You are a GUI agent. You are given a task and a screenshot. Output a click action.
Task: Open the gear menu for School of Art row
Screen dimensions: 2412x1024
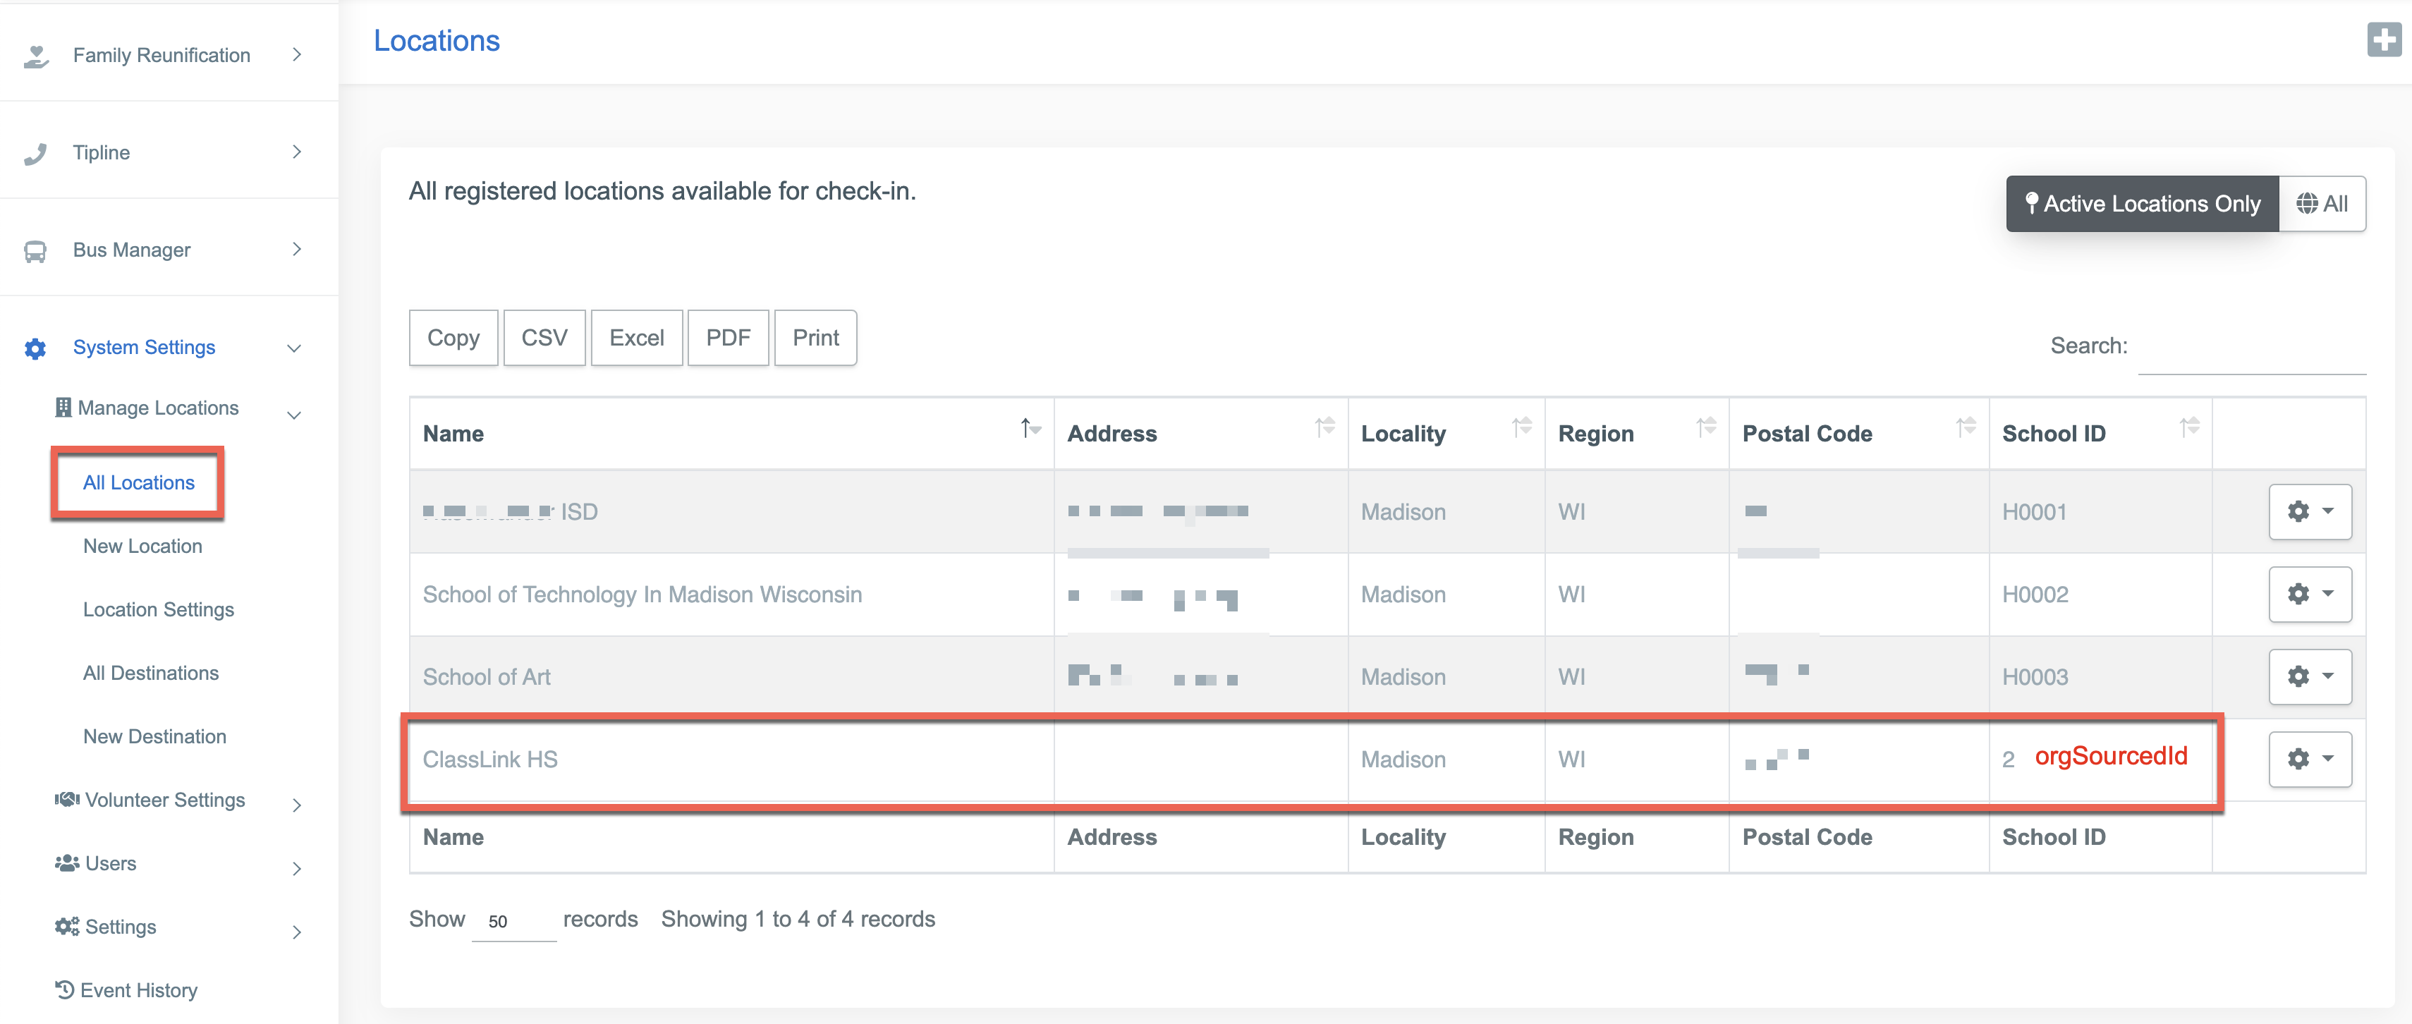tap(2309, 676)
